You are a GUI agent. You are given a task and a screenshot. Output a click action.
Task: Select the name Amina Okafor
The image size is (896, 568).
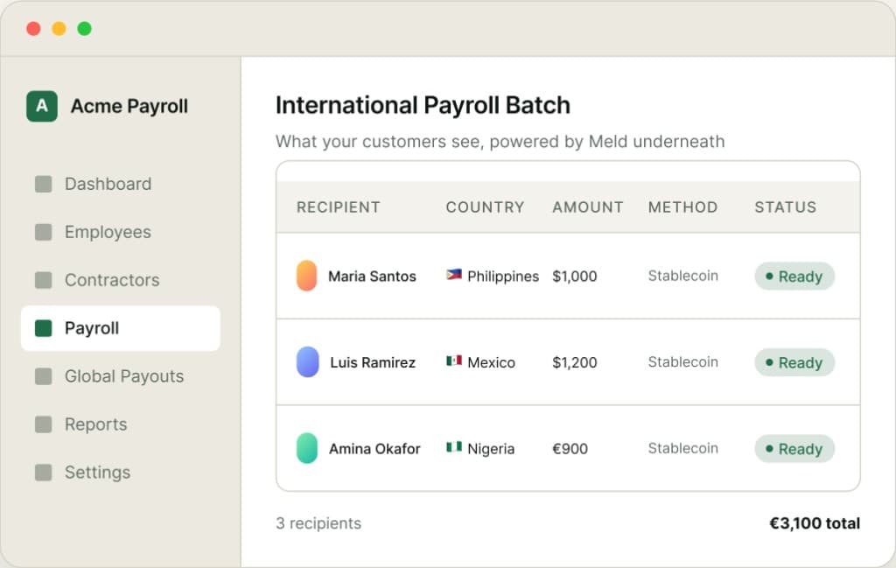coord(374,449)
